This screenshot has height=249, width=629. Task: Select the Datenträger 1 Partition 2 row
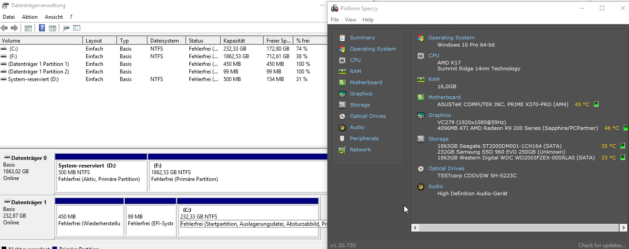[163, 72]
